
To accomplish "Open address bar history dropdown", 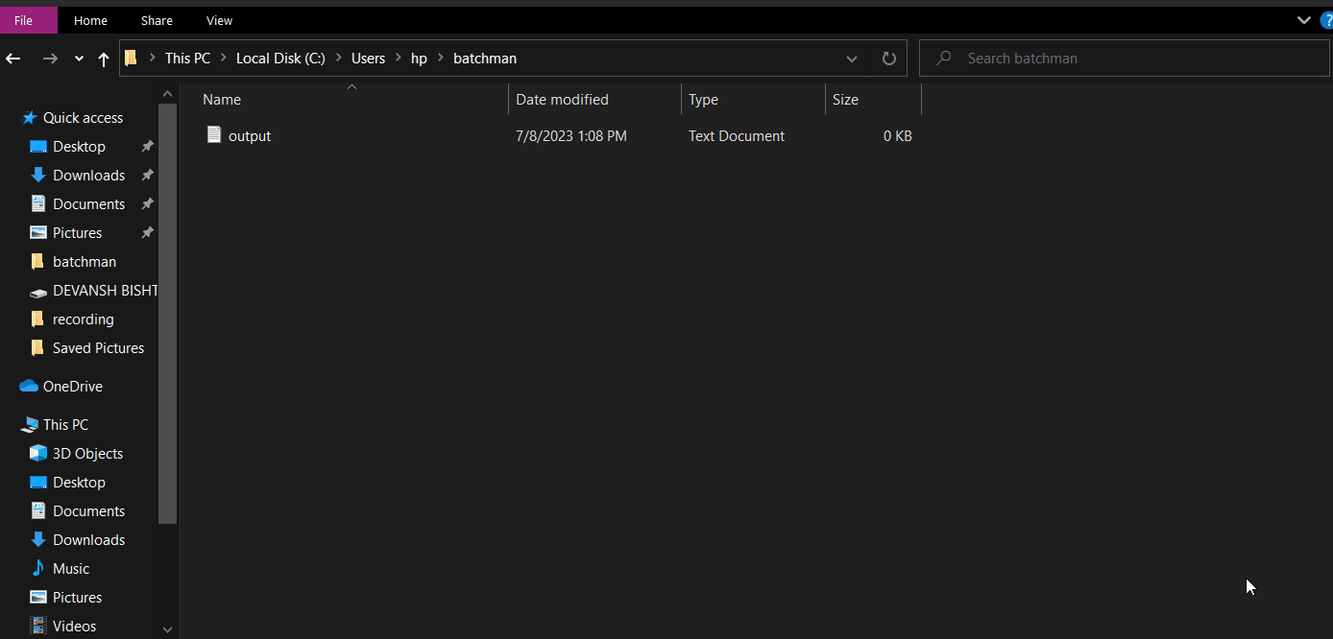I will click(852, 59).
